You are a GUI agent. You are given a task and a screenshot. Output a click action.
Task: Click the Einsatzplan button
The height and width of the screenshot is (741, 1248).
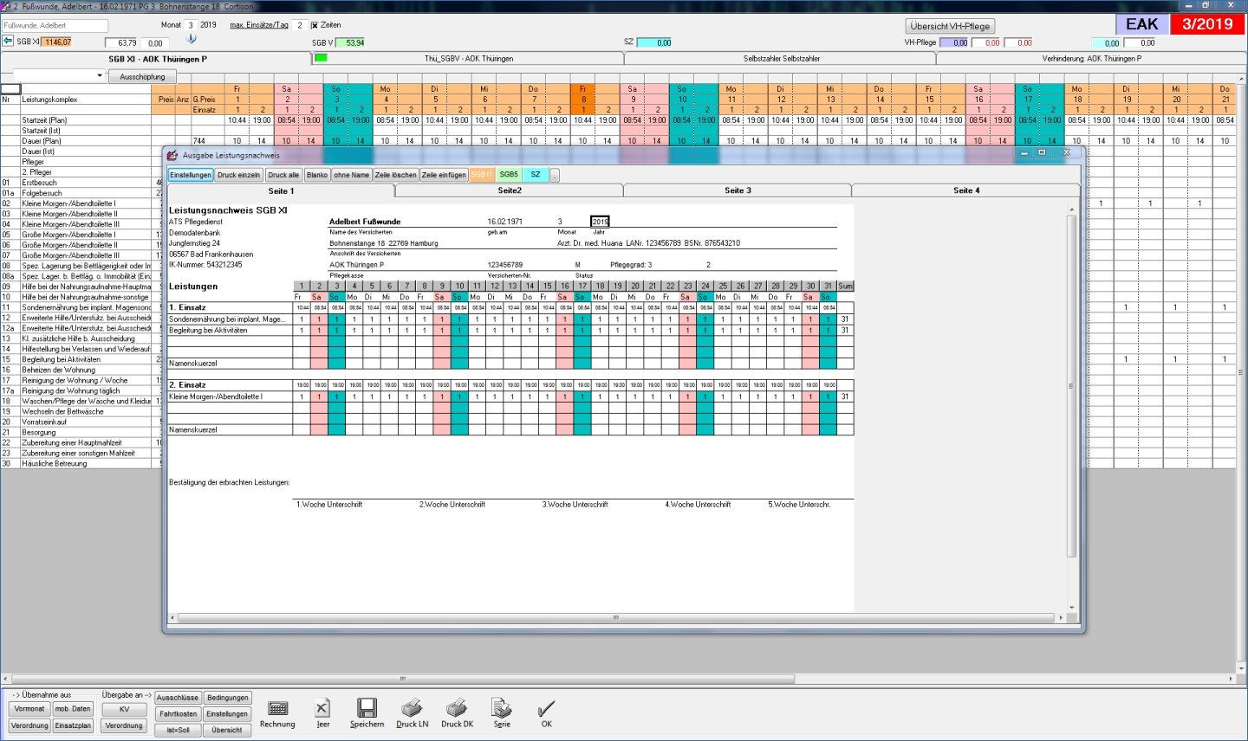73,726
